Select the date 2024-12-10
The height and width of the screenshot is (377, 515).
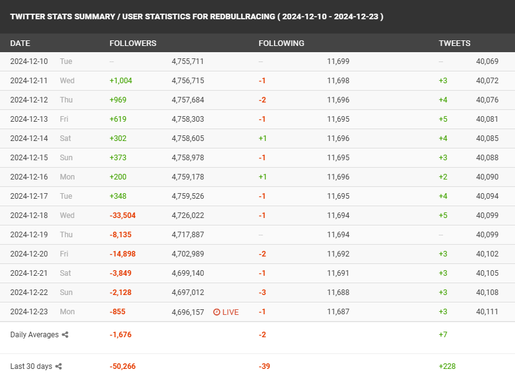(29, 61)
